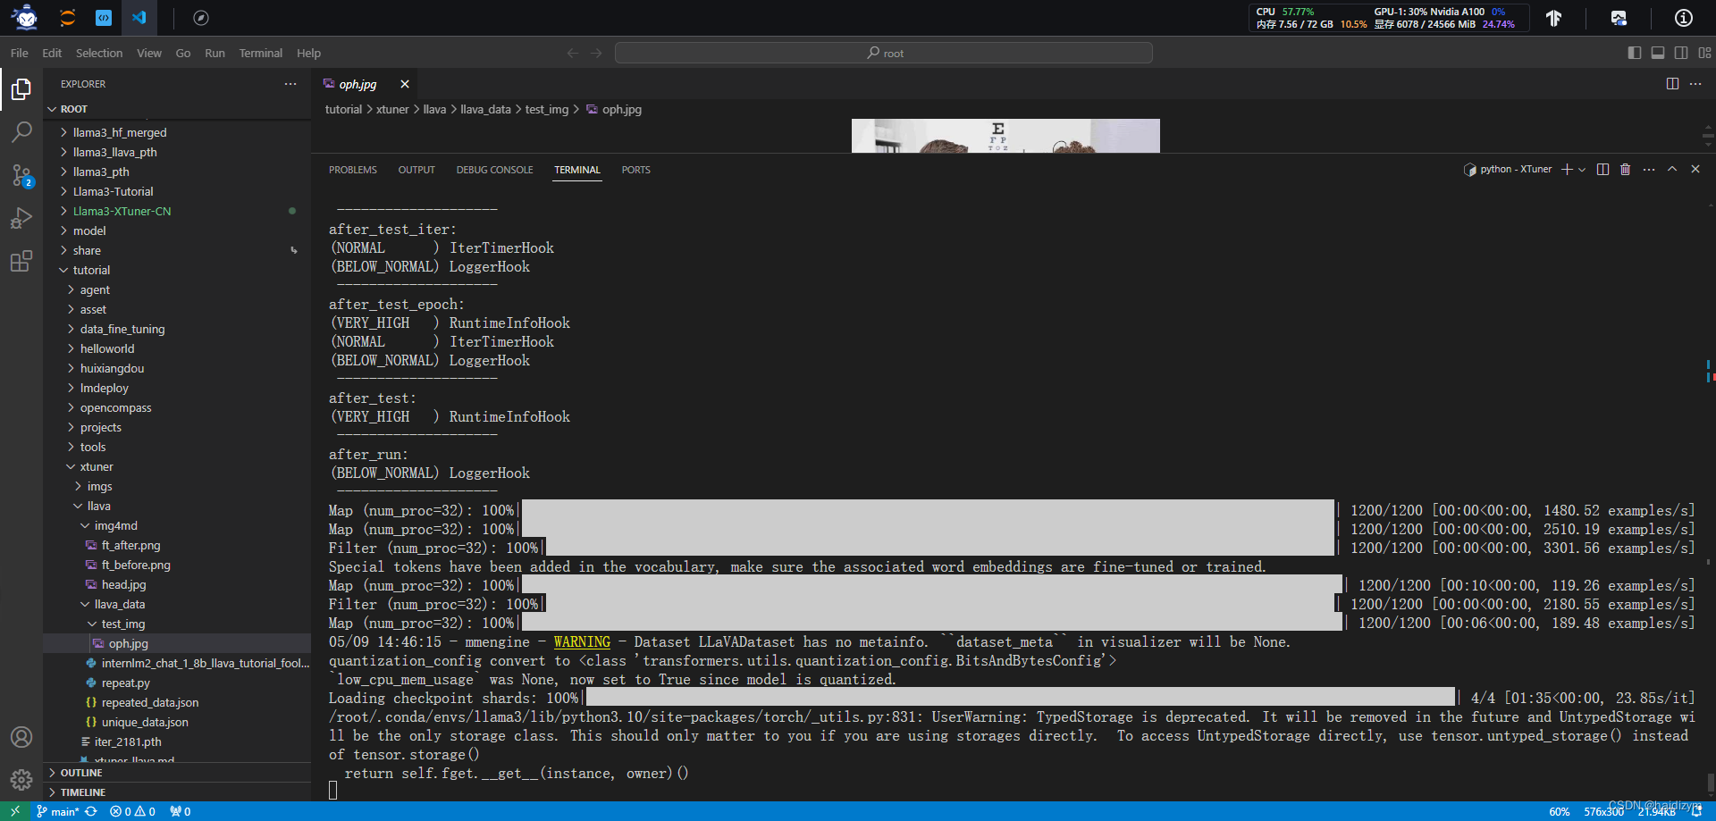Viewport: 1716px width, 821px height.
Task: Open the Selection menu
Action: [99, 53]
